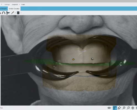Select the articulator tool icon
137x110 pixels.
click(x=8, y=13)
